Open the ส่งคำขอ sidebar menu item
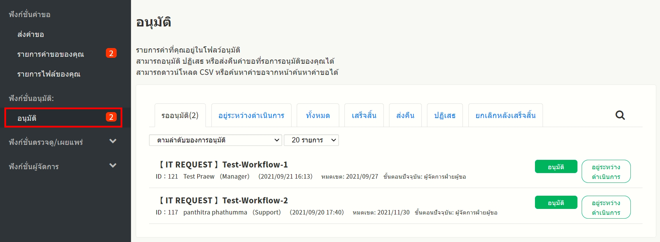The height and width of the screenshot is (242, 660). [31, 34]
